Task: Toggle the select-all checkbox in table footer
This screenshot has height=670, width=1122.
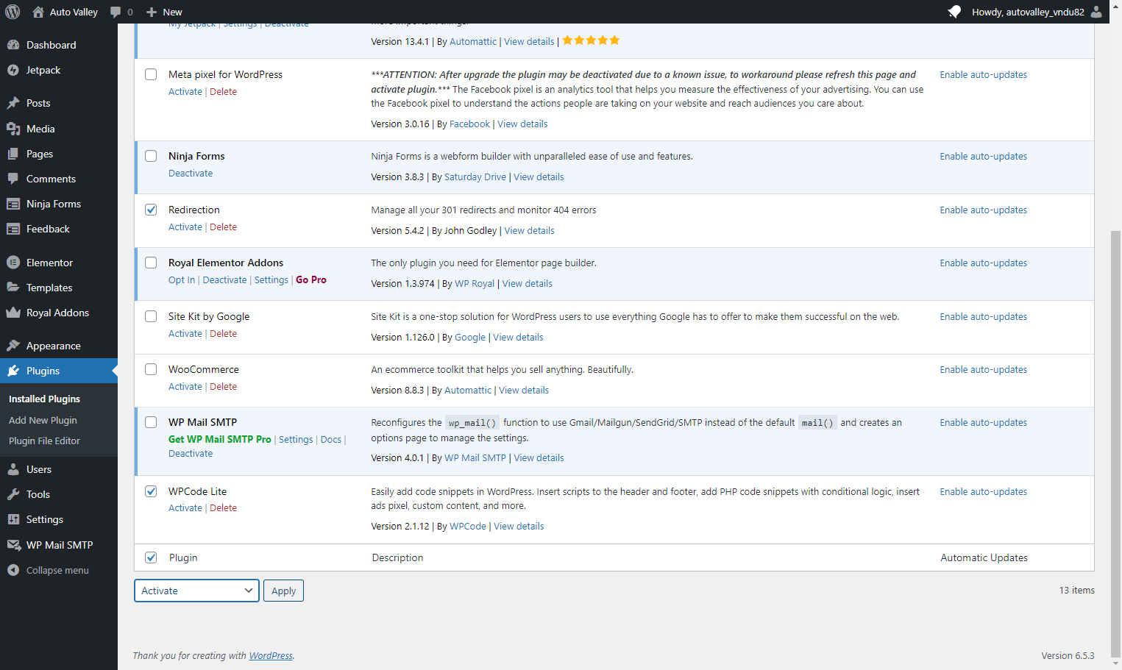Action: [151, 557]
